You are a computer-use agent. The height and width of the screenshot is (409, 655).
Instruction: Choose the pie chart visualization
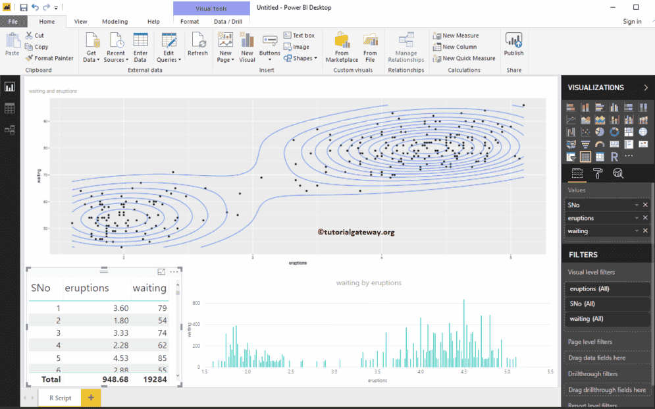[600, 132]
